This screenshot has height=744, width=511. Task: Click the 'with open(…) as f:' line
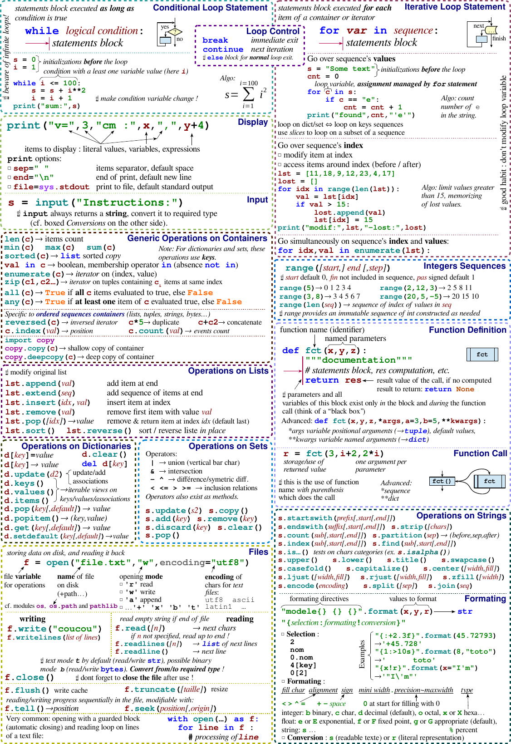(x=213, y=719)
